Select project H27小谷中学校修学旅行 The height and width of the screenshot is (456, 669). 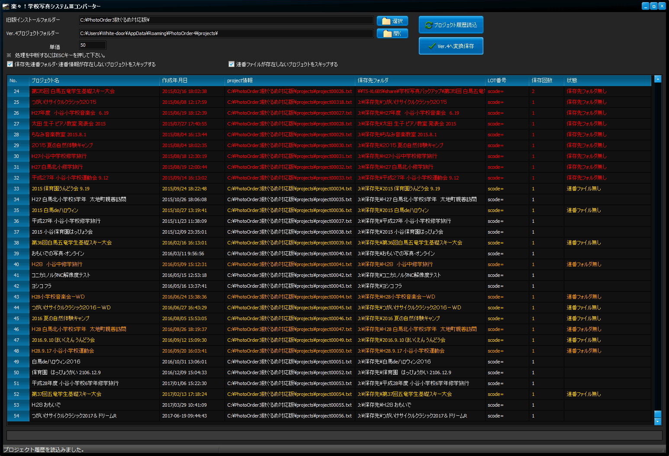point(59,156)
